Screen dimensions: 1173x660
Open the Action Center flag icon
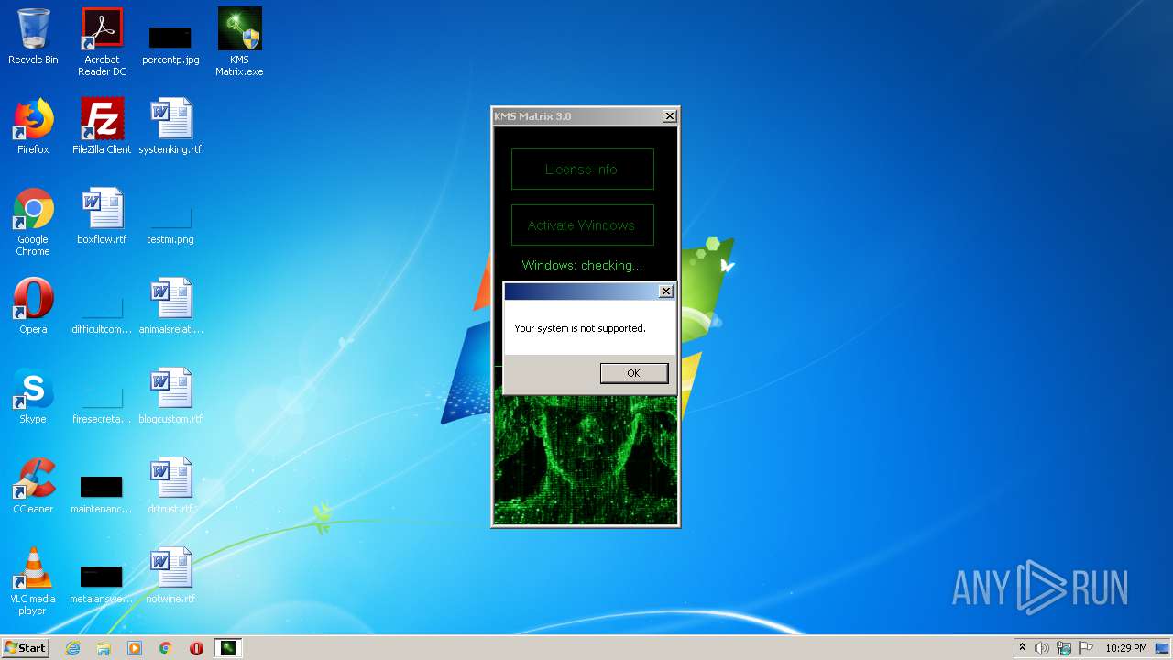click(1086, 648)
